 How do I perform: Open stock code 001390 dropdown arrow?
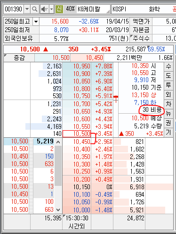27,9
